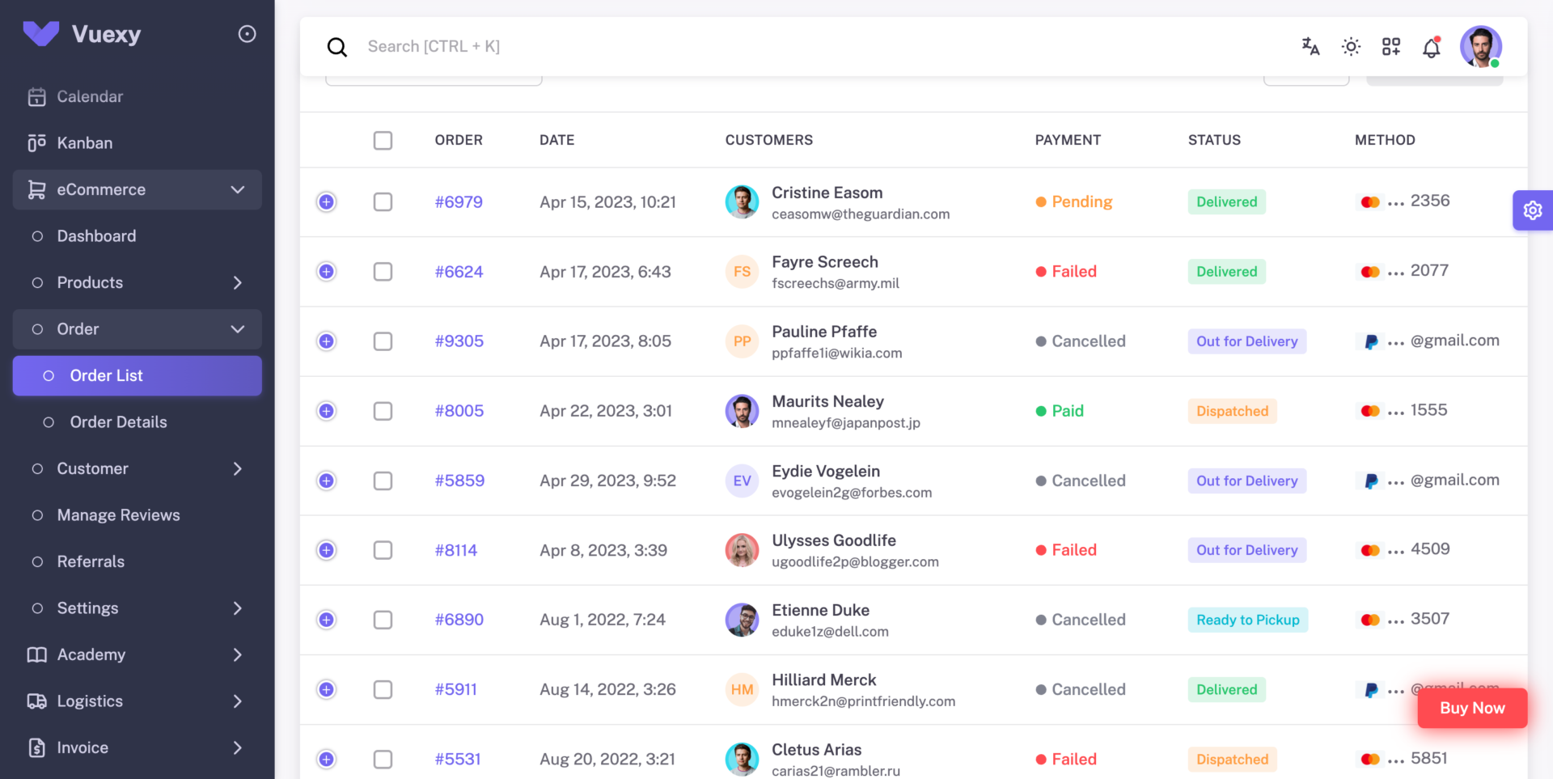Focus the Search [CTRL + K] field

click(434, 47)
